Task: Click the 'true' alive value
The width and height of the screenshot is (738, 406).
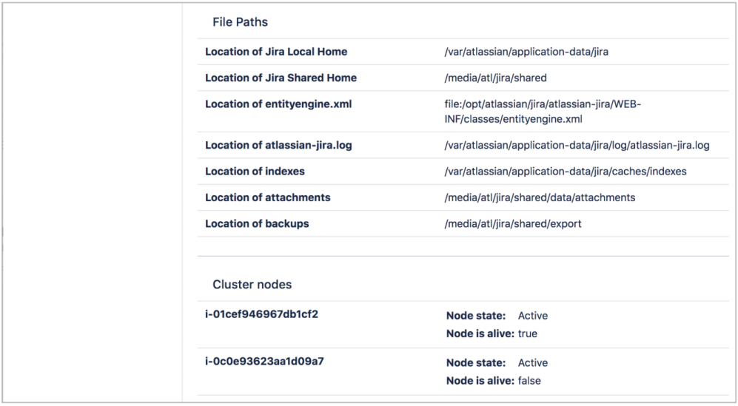Action: [528, 334]
